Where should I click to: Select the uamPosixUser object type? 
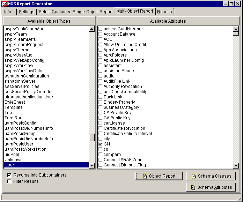pyautogui.click(x=46, y=144)
